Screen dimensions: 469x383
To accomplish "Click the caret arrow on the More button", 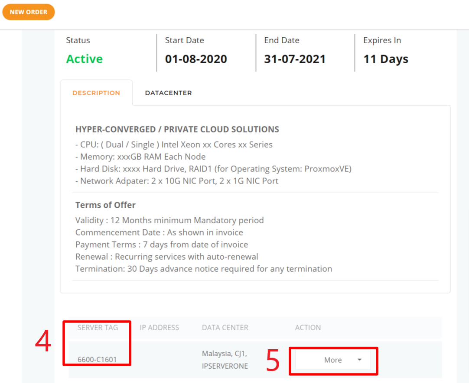I will point(358,360).
